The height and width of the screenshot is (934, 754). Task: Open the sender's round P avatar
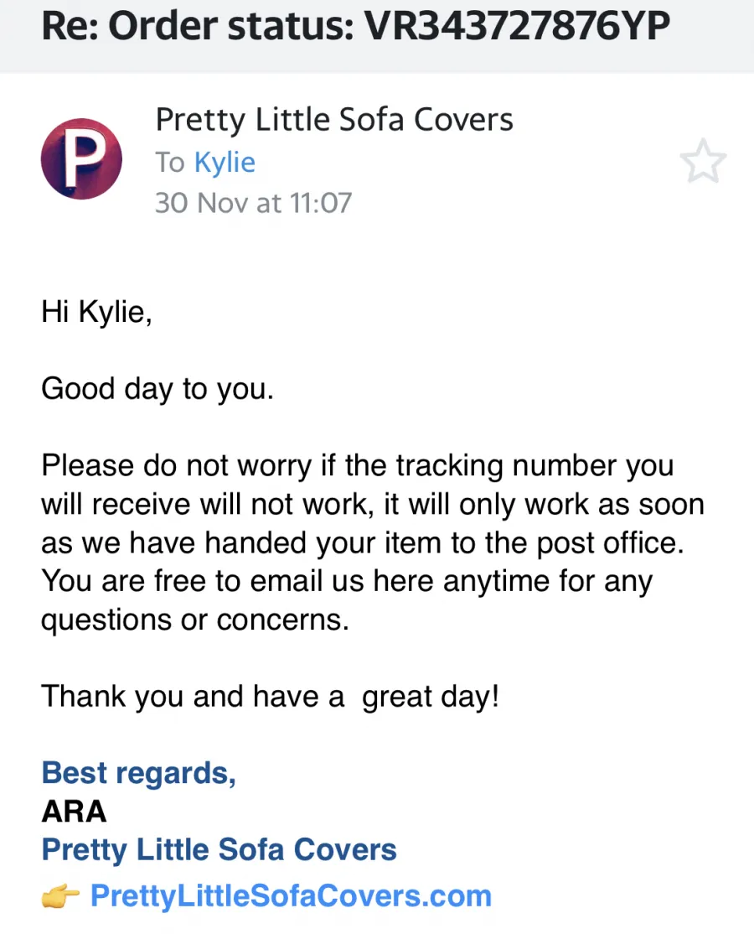81,158
